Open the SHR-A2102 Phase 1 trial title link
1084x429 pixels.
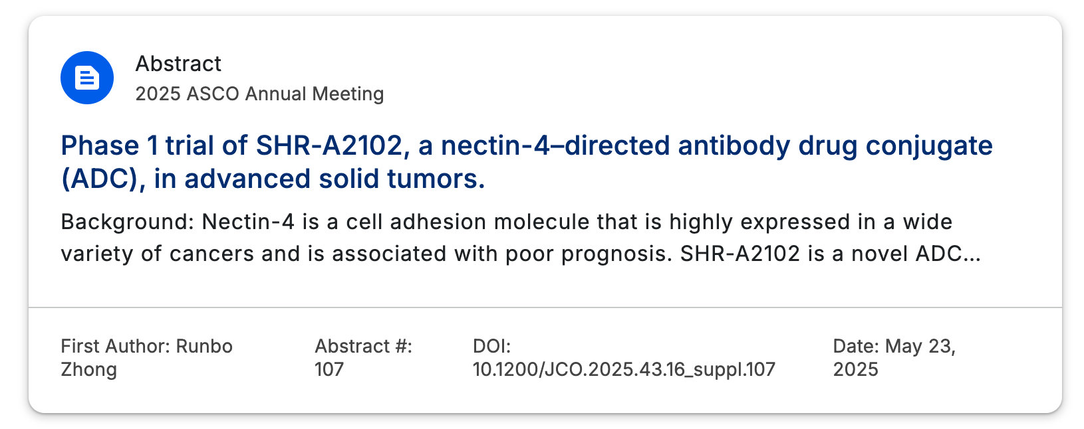[x=526, y=162]
